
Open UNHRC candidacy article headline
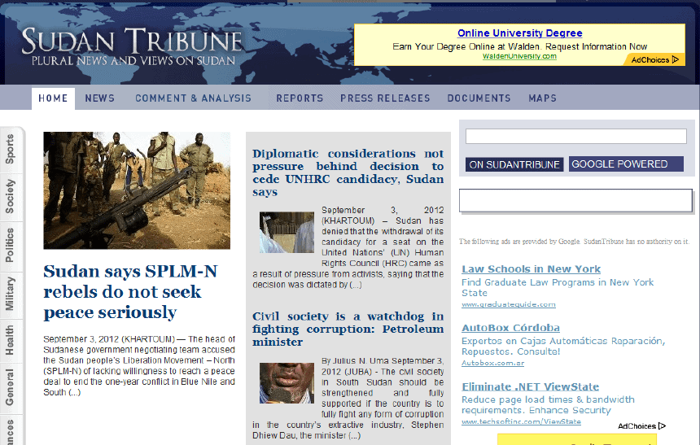[348, 172]
